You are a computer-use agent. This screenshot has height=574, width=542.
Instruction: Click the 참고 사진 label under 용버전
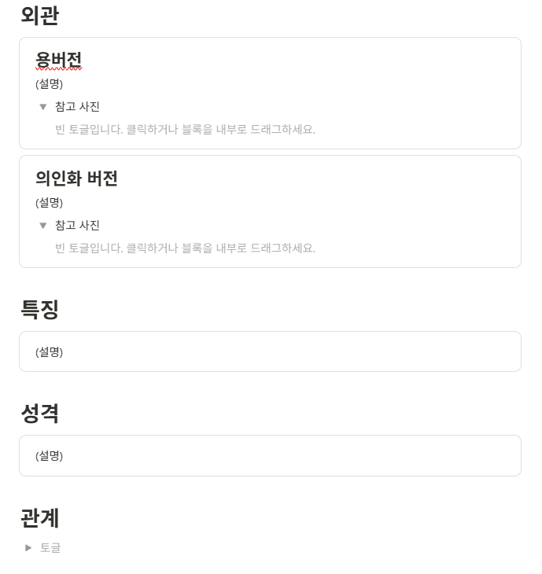pos(77,107)
